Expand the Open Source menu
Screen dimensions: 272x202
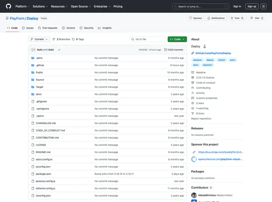[81, 6]
